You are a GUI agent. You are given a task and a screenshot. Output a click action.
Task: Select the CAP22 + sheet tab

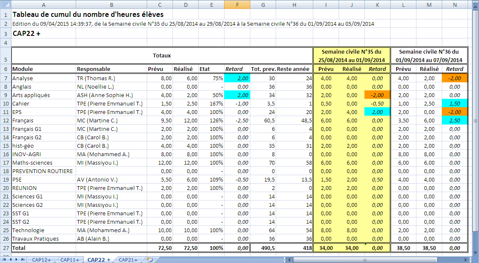[x=99, y=260]
